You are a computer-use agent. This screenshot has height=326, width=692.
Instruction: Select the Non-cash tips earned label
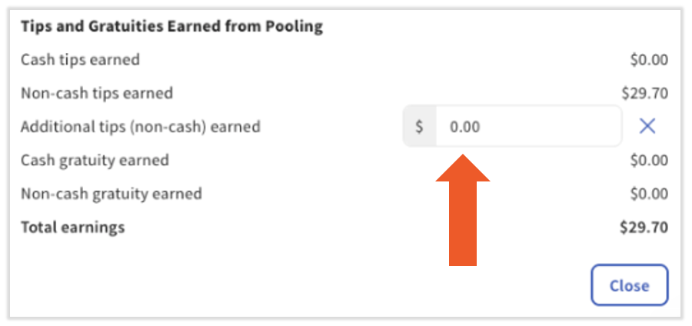(97, 93)
